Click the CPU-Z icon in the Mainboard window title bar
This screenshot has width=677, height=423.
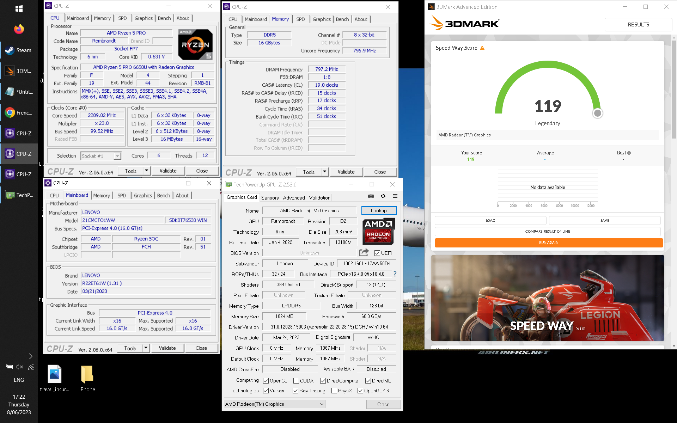tap(48, 183)
